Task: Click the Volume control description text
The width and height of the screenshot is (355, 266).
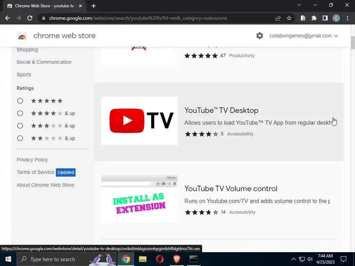Action: (x=257, y=201)
